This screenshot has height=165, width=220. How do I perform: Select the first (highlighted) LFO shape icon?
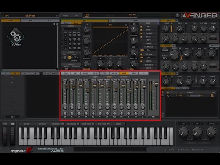(70, 57)
